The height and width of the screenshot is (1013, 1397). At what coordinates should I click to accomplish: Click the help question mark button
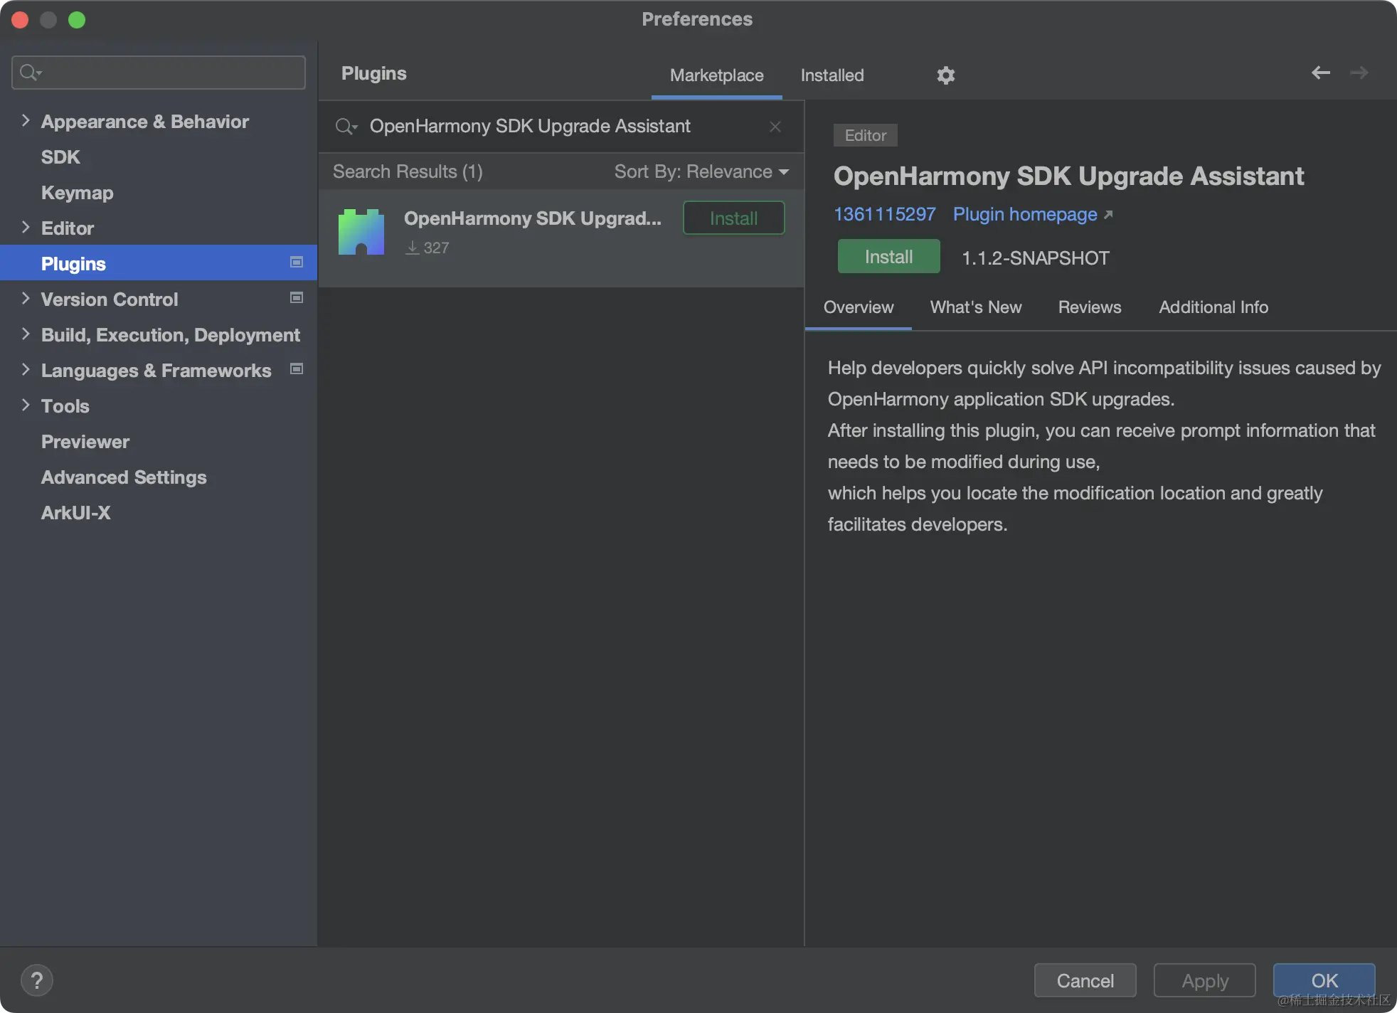click(37, 980)
